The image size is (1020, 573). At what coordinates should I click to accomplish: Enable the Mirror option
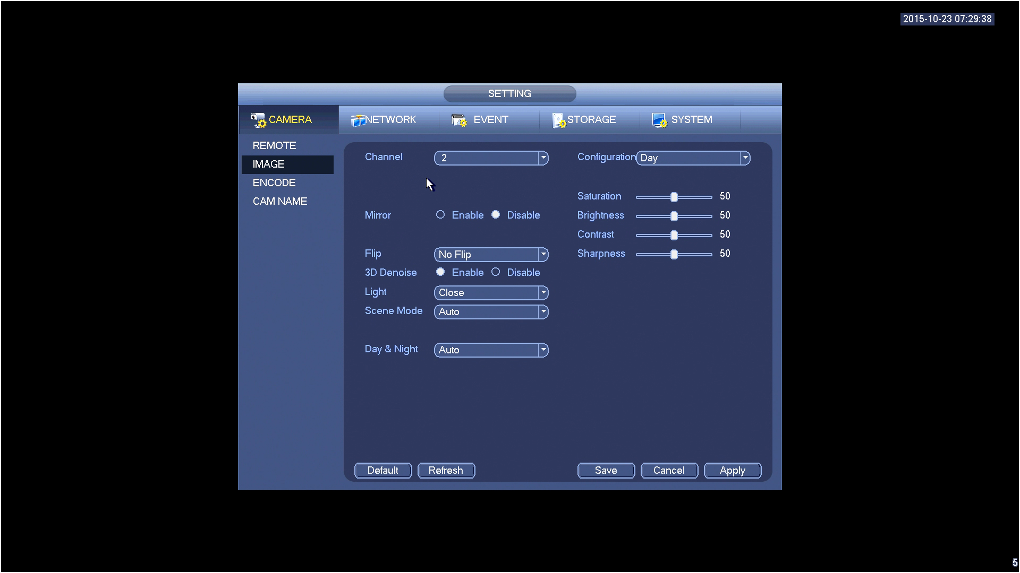[x=440, y=215]
